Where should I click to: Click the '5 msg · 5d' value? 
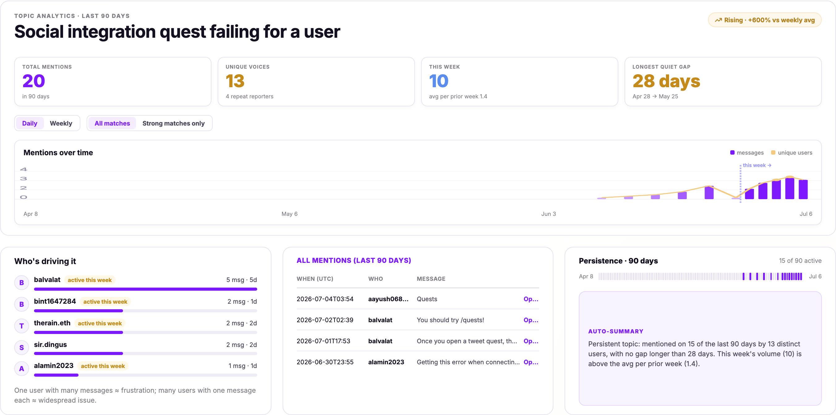pyautogui.click(x=241, y=280)
